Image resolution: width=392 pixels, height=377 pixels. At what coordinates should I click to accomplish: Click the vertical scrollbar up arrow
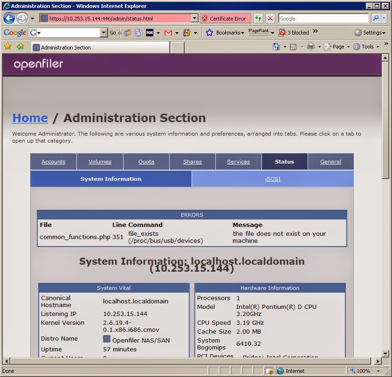click(x=385, y=58)
